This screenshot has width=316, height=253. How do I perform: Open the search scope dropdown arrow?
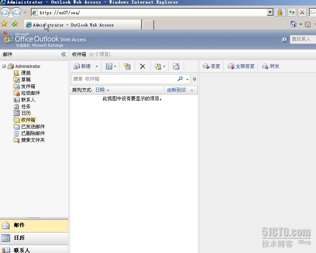187,79
